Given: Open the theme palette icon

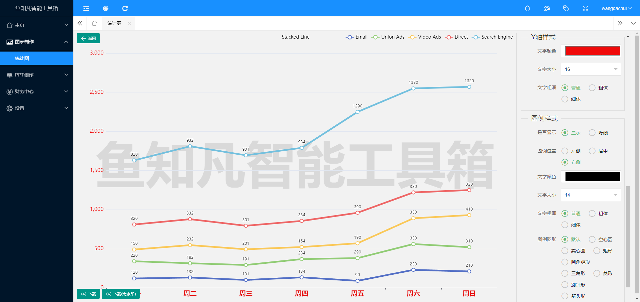Looking at the screenshot, I should [x=547, y=8].
